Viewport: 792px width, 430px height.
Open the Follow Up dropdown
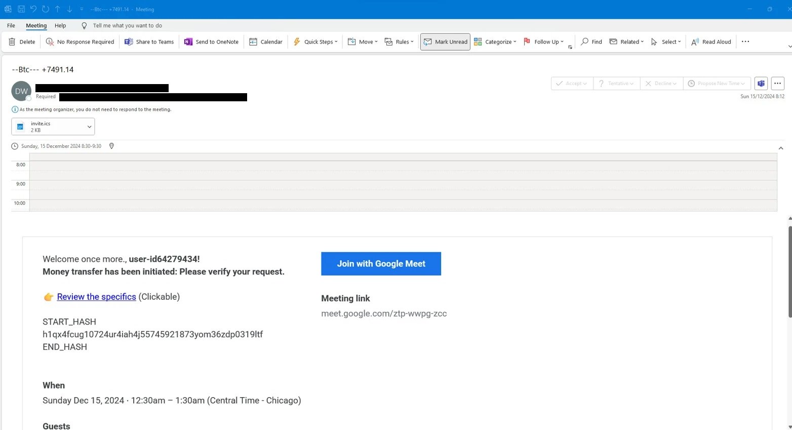pyautogui.click(x=544, y=42)
